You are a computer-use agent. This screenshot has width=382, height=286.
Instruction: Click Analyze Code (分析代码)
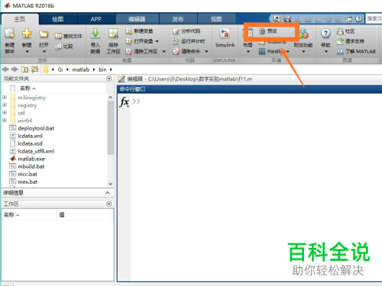(186, 31)
